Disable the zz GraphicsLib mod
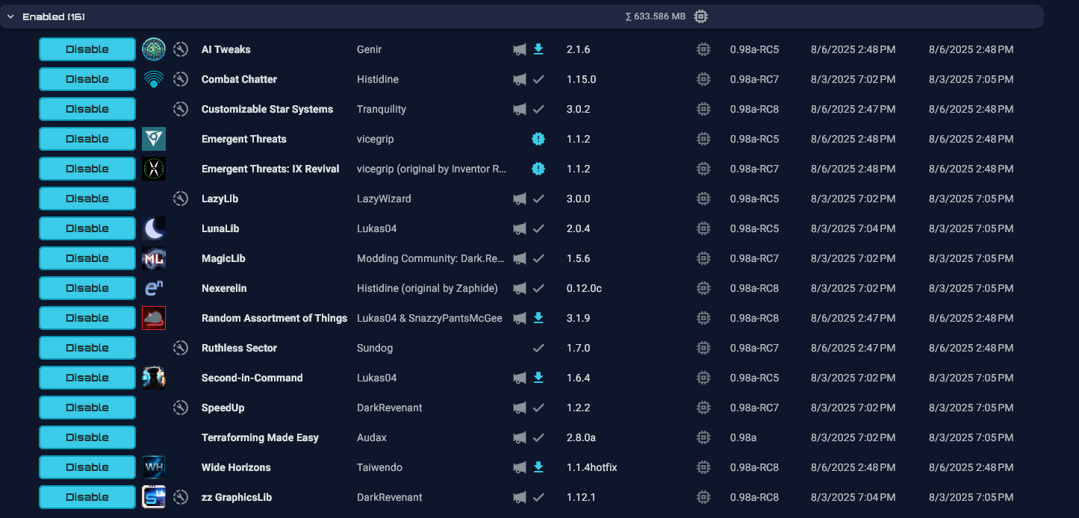 click(87, 497)
